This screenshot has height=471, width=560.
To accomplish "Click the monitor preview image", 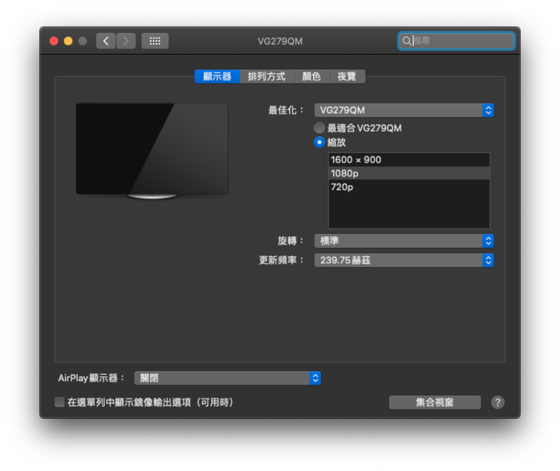I will 152,150.
